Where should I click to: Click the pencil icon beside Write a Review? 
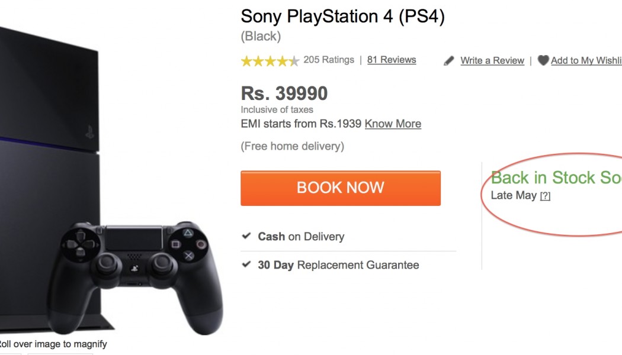click(x=449, y=60)
